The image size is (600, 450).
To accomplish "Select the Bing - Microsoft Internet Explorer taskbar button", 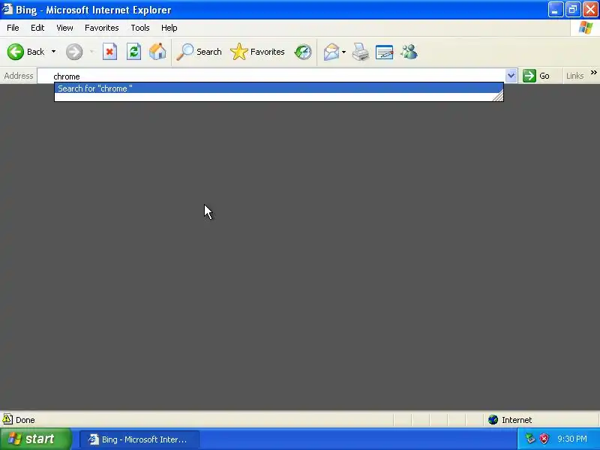I will (x=139, y=439).
